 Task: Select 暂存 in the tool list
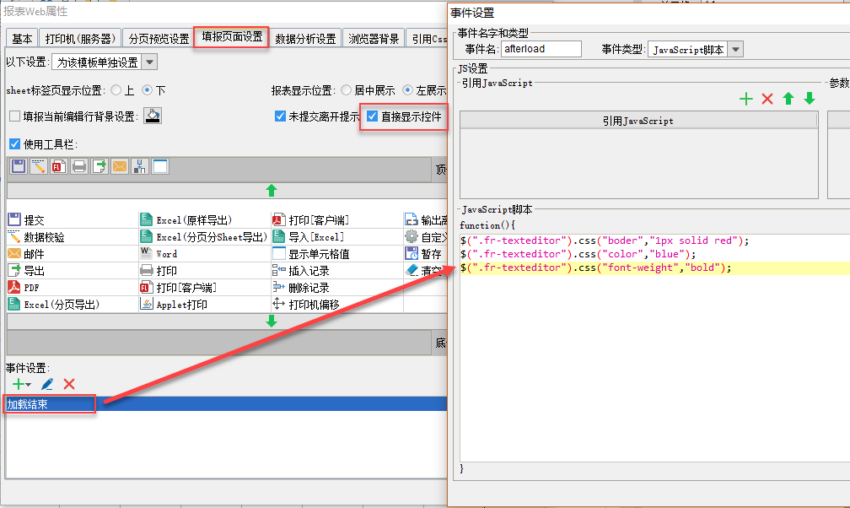pos(423,254)
